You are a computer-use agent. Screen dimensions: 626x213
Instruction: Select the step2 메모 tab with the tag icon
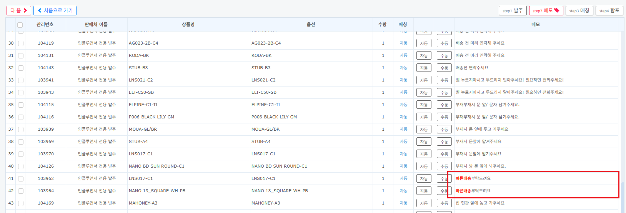[546, 11]
